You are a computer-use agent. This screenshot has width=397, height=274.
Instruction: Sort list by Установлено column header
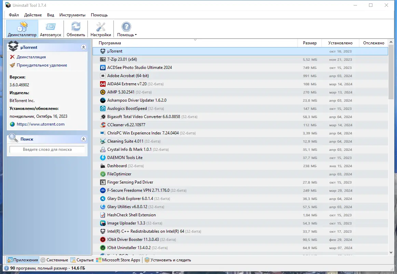(x=340, y=43)
